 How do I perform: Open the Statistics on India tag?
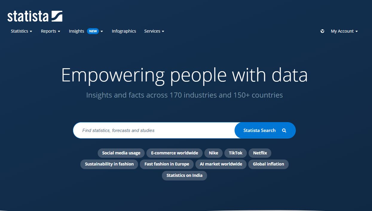point(184,175)
